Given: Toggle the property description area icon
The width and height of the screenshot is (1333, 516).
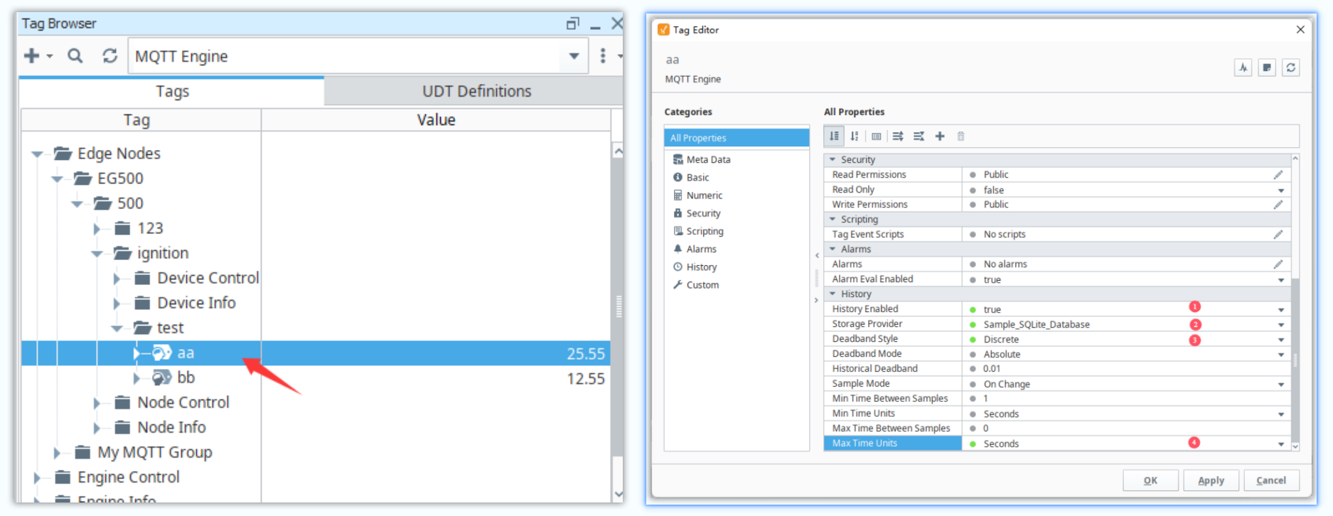Looking at the screenshot, I should coord(877,136).
